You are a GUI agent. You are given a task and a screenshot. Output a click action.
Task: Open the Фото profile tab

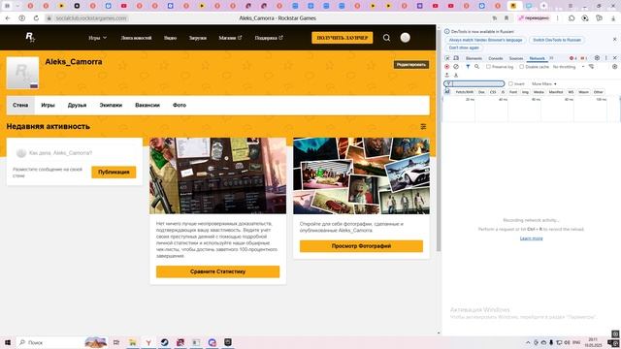pyautogui.click(x=180, y=106)
